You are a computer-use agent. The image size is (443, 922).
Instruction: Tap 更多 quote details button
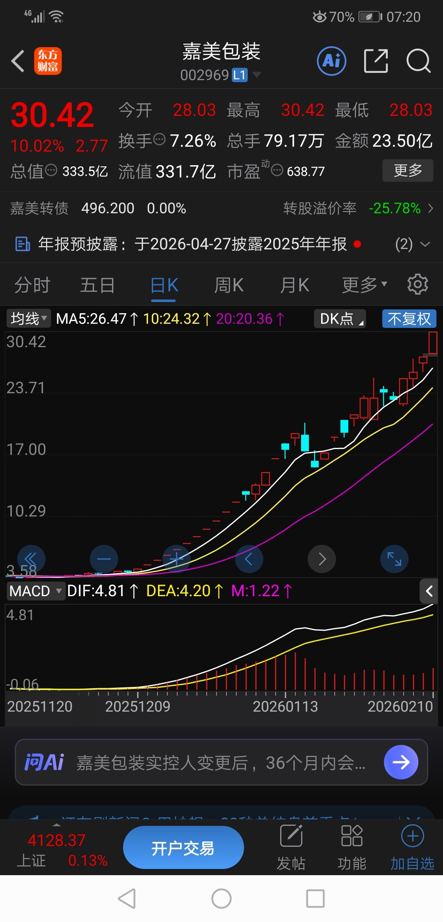[x=408, y=170]
